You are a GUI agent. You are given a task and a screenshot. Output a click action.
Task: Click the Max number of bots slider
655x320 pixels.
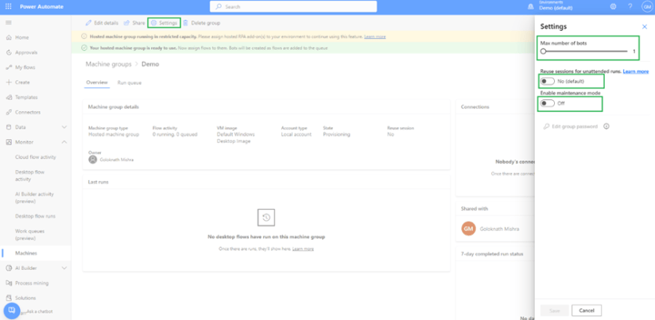(585, 52)
